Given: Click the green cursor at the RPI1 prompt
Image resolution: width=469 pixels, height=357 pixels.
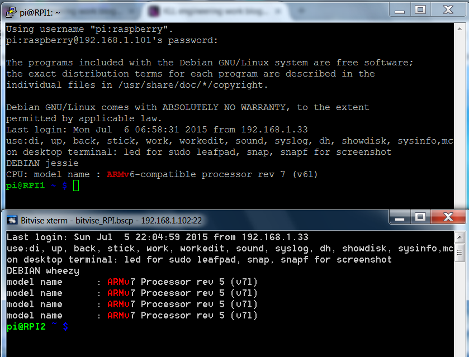Looking at the screenshot, I should tap(76, 185).
